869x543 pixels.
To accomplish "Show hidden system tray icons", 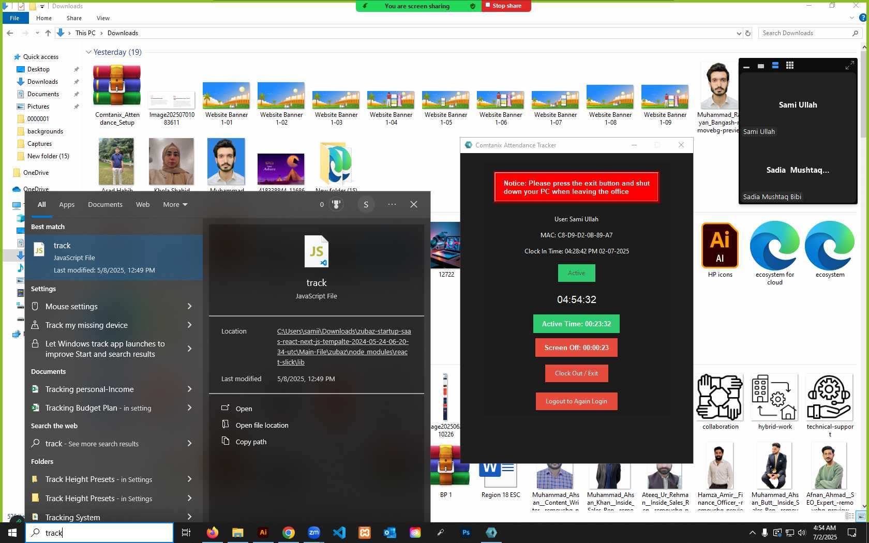I will click(x=752, y=533).
